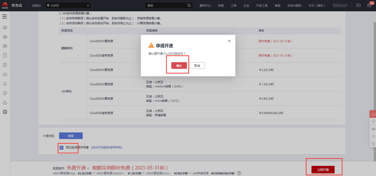Select the EIP (IP) icon in left sidebar
Screen dimensions: 376x176
coord(5,93)
